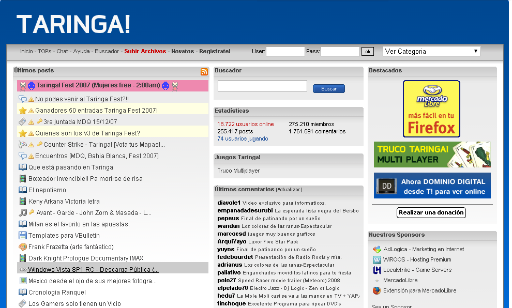The height and width of the screenshot is (308, 512).
Task: Click the book icon beside 'El nepotismo'
Action: [23, 190]
